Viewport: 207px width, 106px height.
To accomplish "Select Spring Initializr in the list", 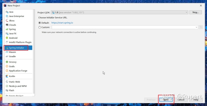I will coord(18,48).
